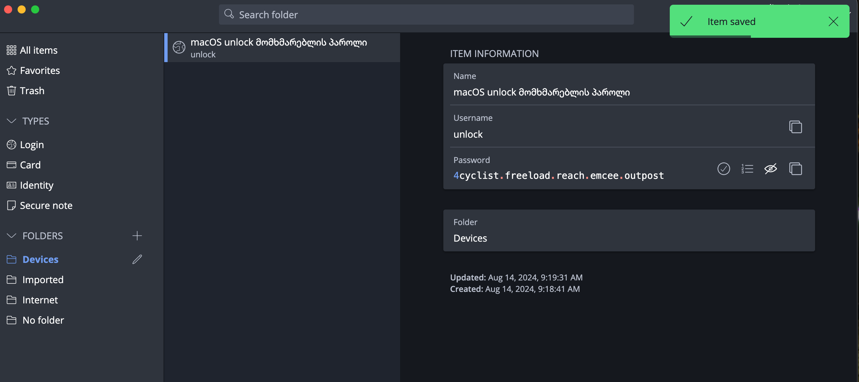Image resolution: width=859 pixels, height=382 pixels.
Task: Check if password has been exposed
Action: [723, 168]
